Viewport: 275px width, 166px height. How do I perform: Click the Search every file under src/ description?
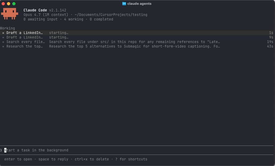tap(134, 42)
